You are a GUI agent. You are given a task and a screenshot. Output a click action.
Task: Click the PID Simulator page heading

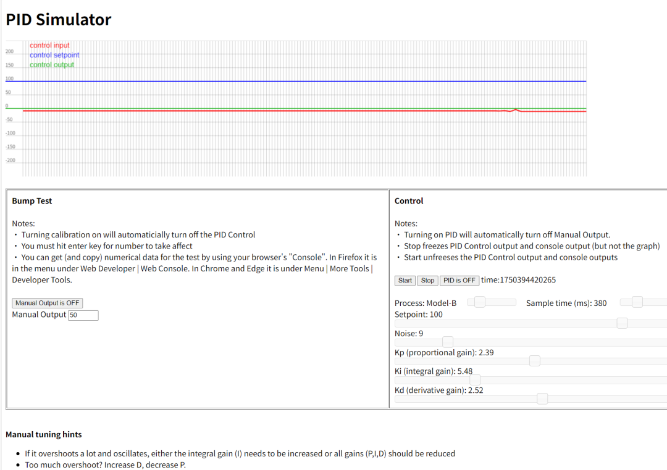[58, 20]
